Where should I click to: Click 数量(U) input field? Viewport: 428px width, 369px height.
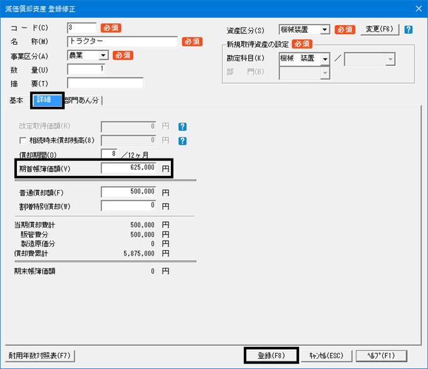tap(86, 69)
